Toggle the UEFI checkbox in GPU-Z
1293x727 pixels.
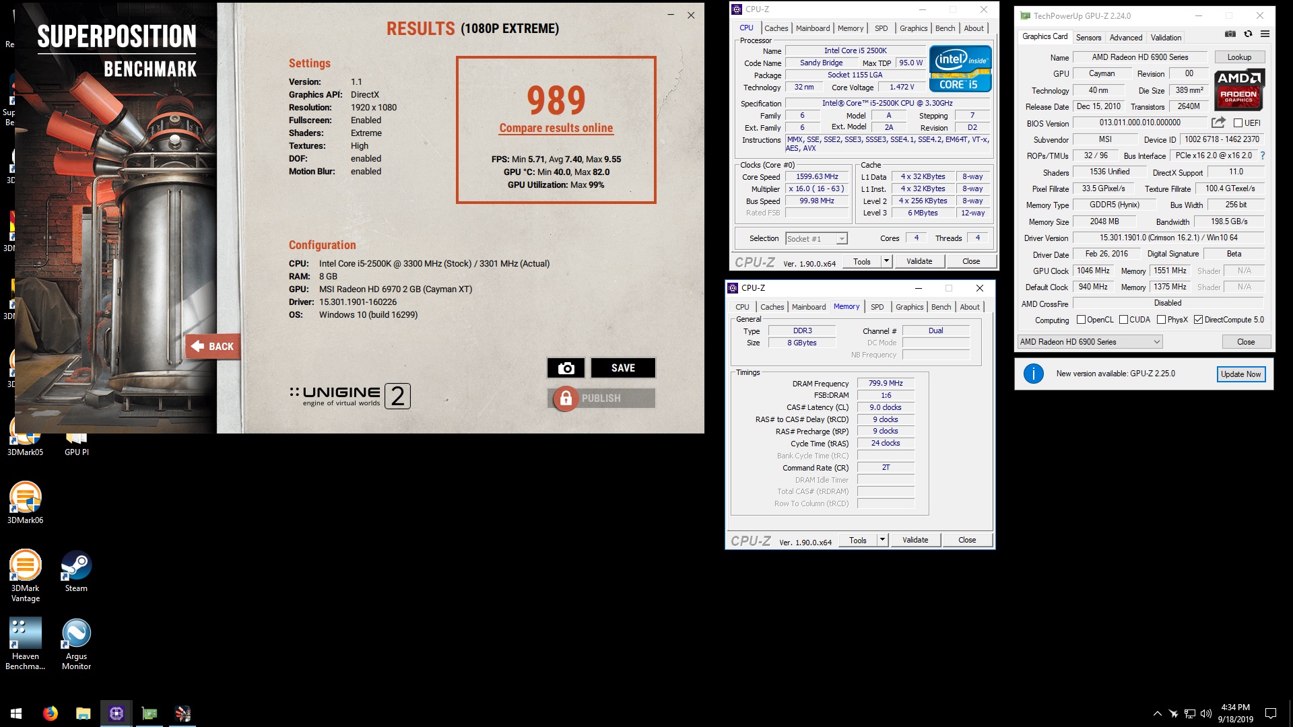pos(1238,123)
